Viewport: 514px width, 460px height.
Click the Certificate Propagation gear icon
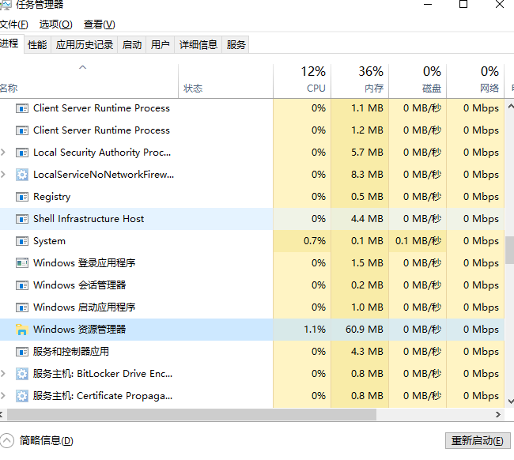pyautogui.click(x=22, y=396)
